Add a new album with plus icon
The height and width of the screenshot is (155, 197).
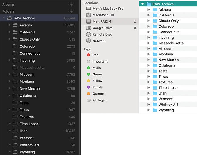click(x=72, y=4)
